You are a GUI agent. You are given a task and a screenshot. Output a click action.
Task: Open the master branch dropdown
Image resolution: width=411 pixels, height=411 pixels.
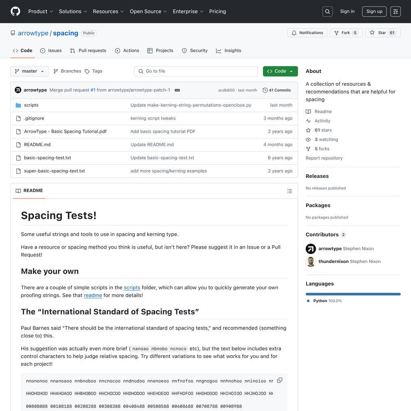(x=30, y=71)
